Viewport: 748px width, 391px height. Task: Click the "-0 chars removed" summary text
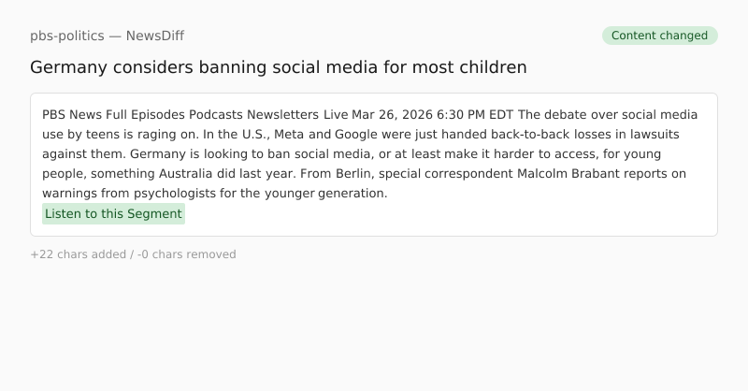[x=186, y=254]
